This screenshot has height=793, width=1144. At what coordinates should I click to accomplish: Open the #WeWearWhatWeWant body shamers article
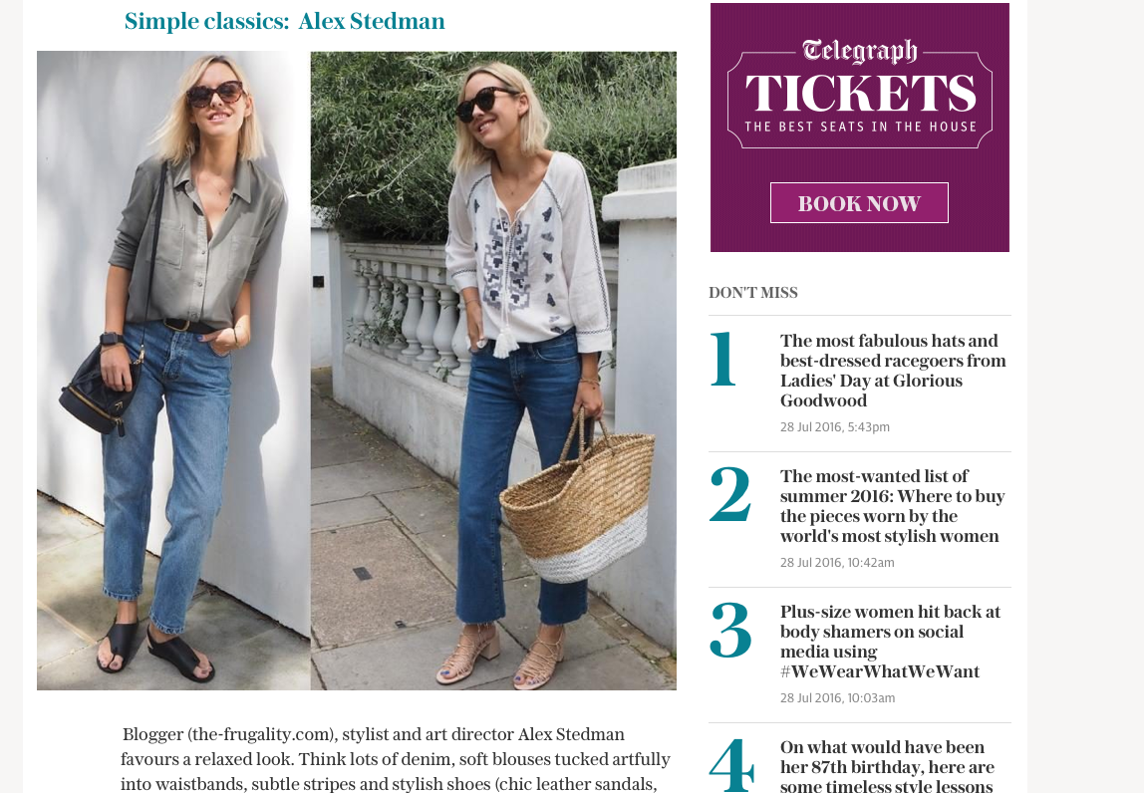tap(890, 642)
